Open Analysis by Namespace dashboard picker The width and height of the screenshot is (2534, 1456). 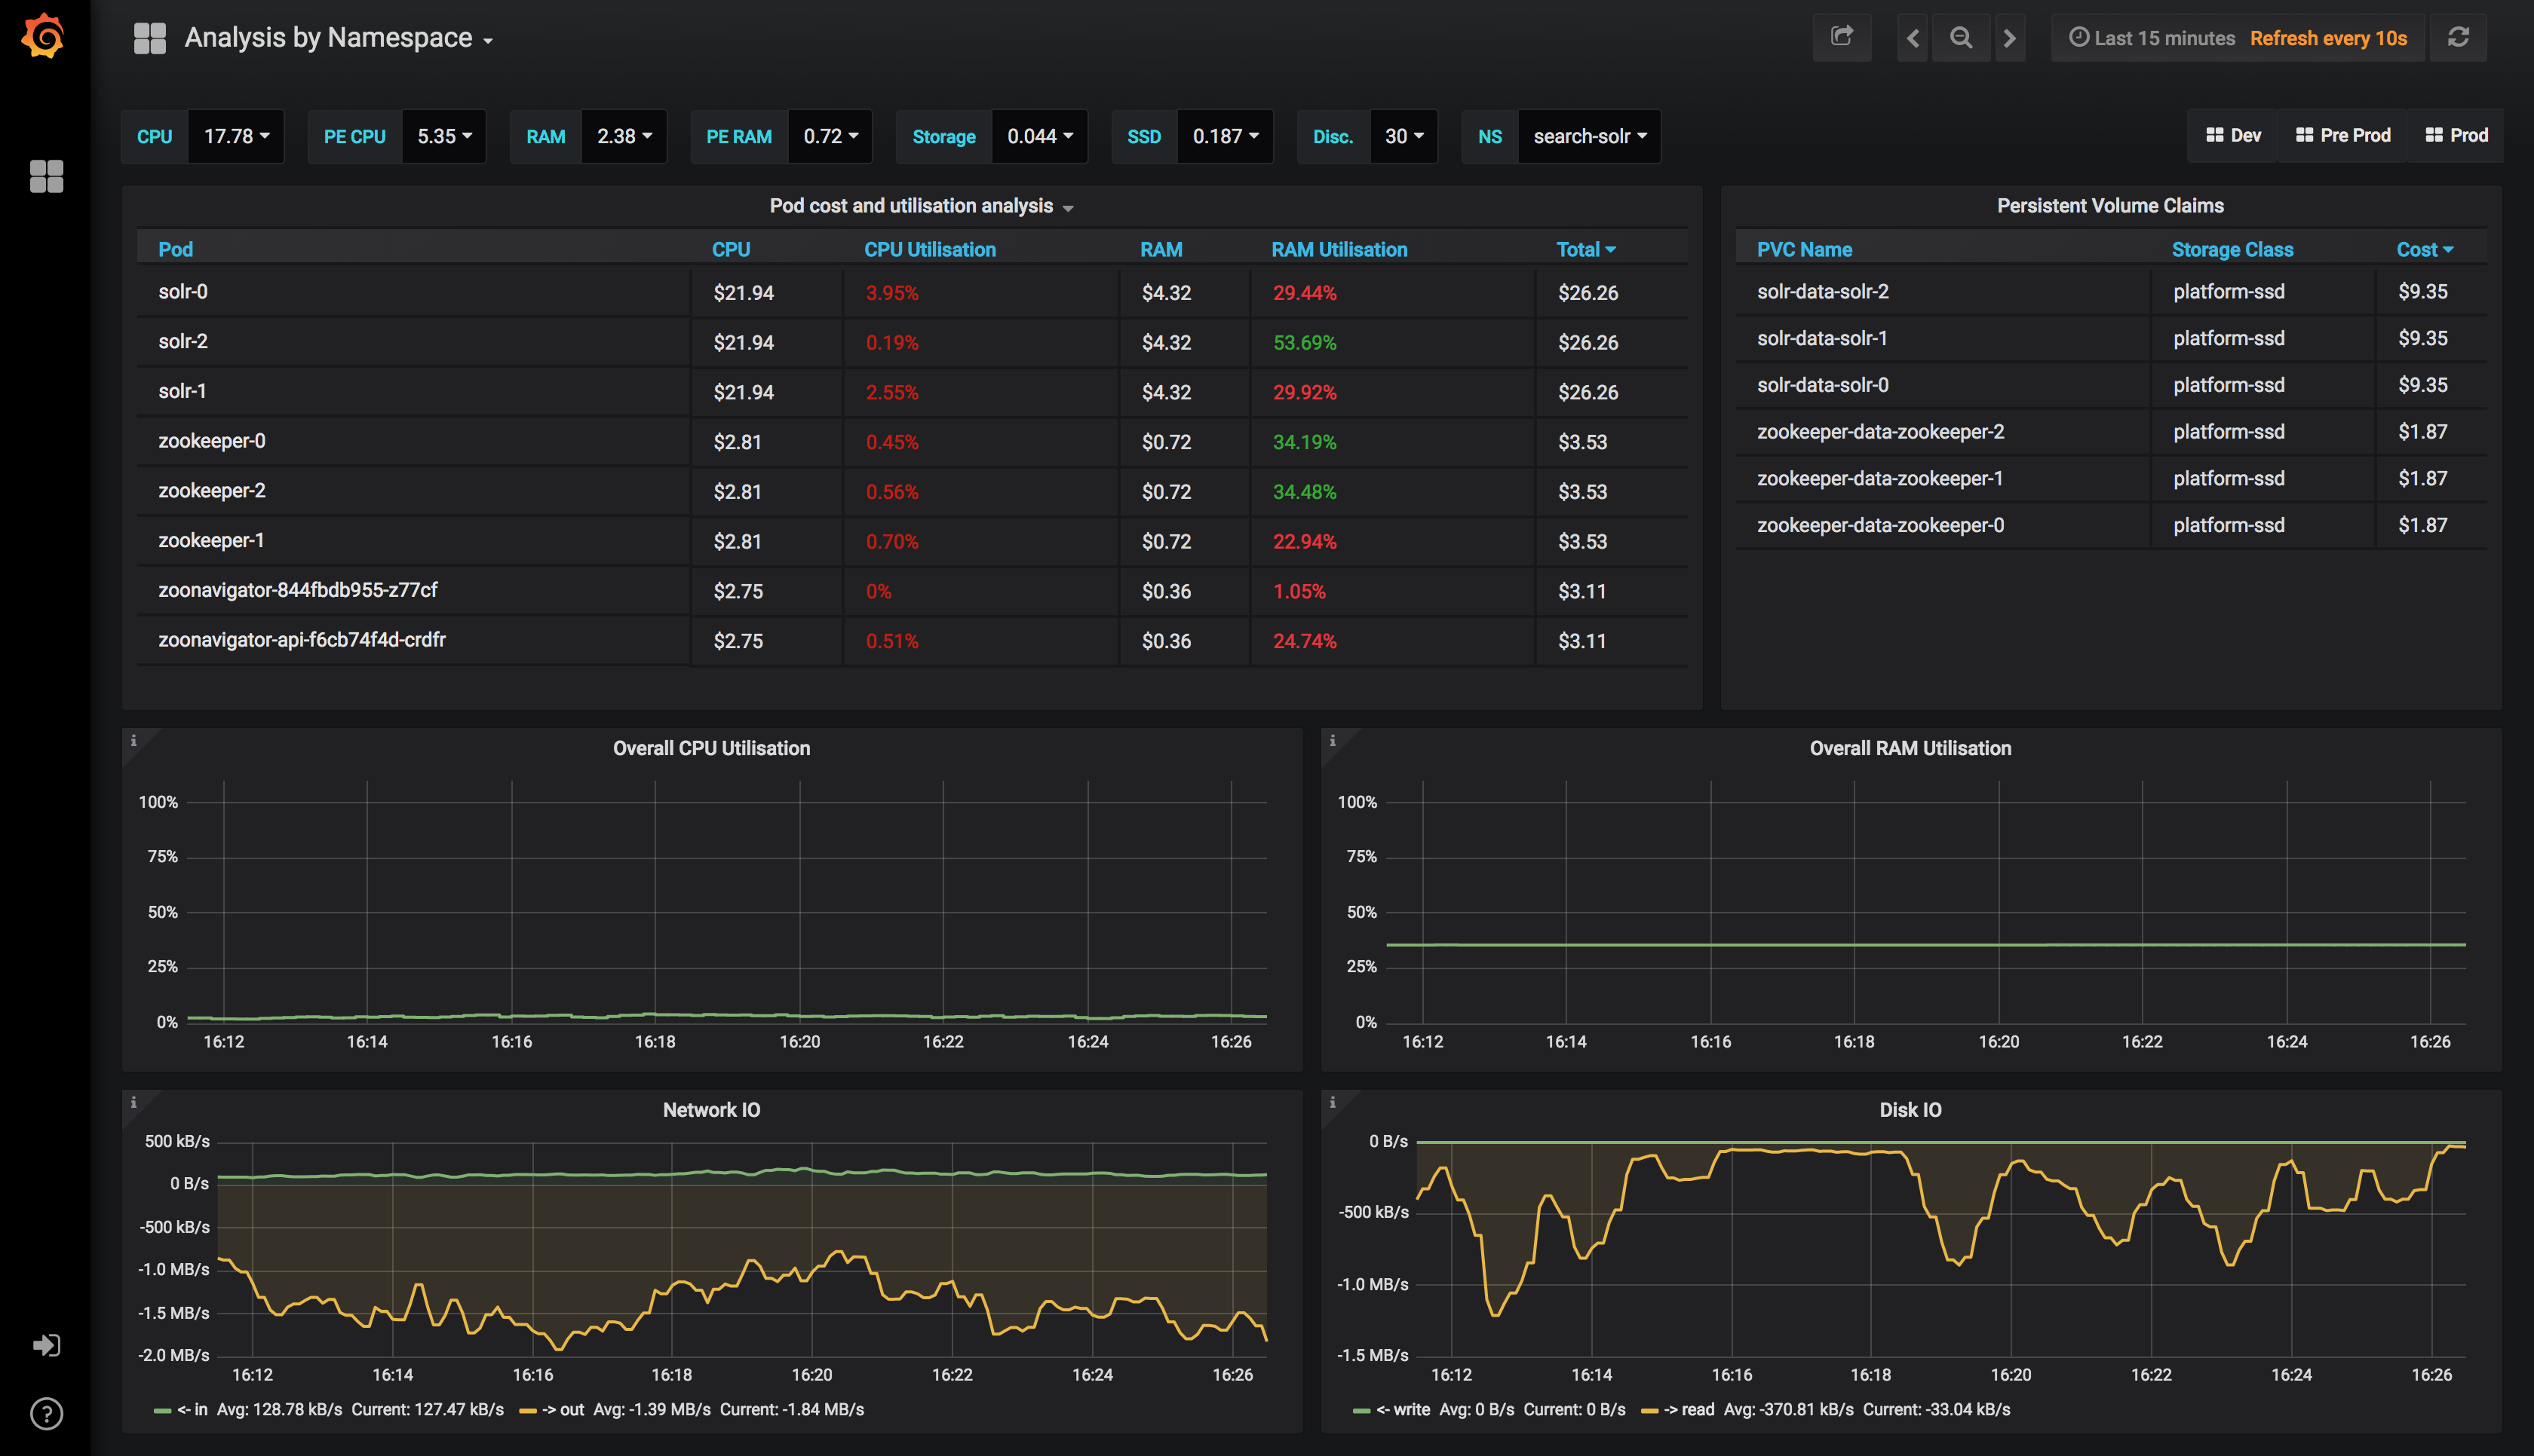338,38
